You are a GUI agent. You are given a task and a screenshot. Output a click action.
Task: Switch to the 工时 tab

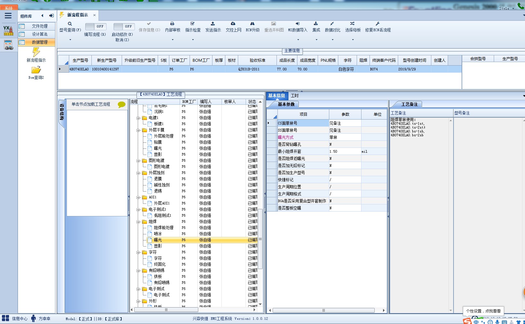[x=295, y=95]
